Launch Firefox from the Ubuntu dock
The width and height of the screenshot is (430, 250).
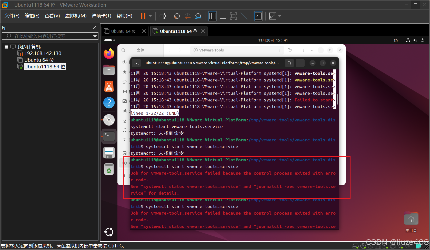[109, 53]
